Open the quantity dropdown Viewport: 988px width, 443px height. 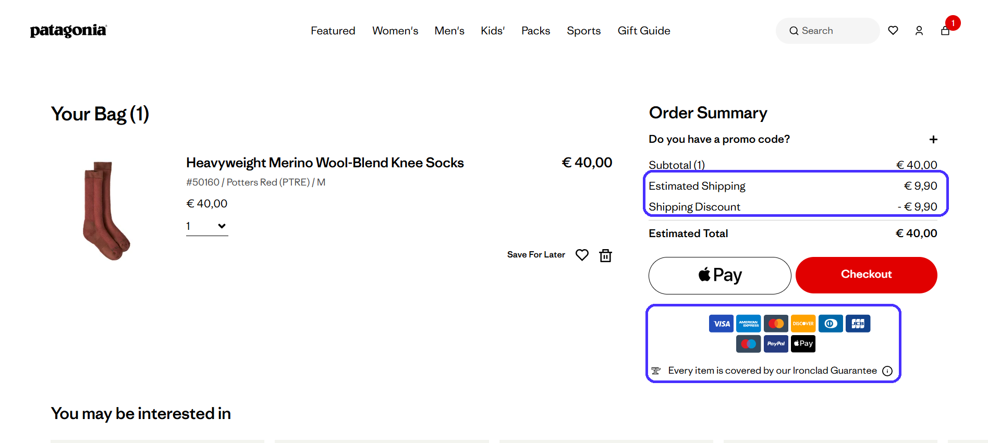[x=207, y=226]
